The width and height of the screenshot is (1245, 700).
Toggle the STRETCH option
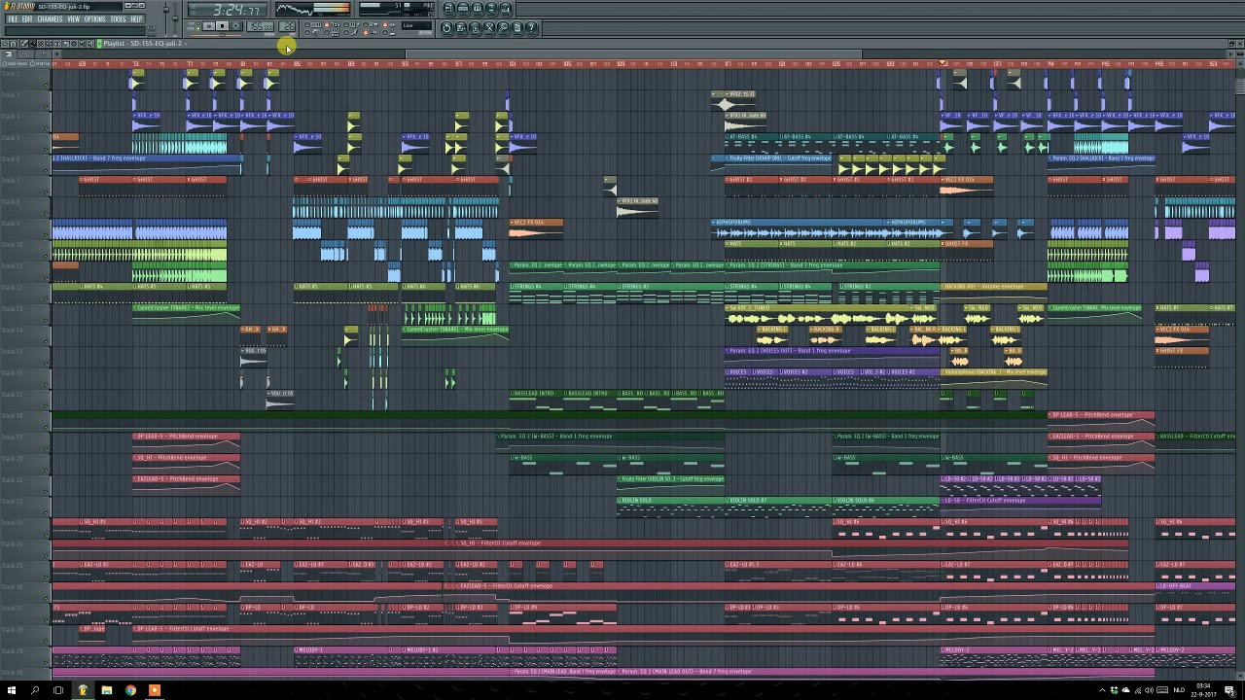[40, 64]
